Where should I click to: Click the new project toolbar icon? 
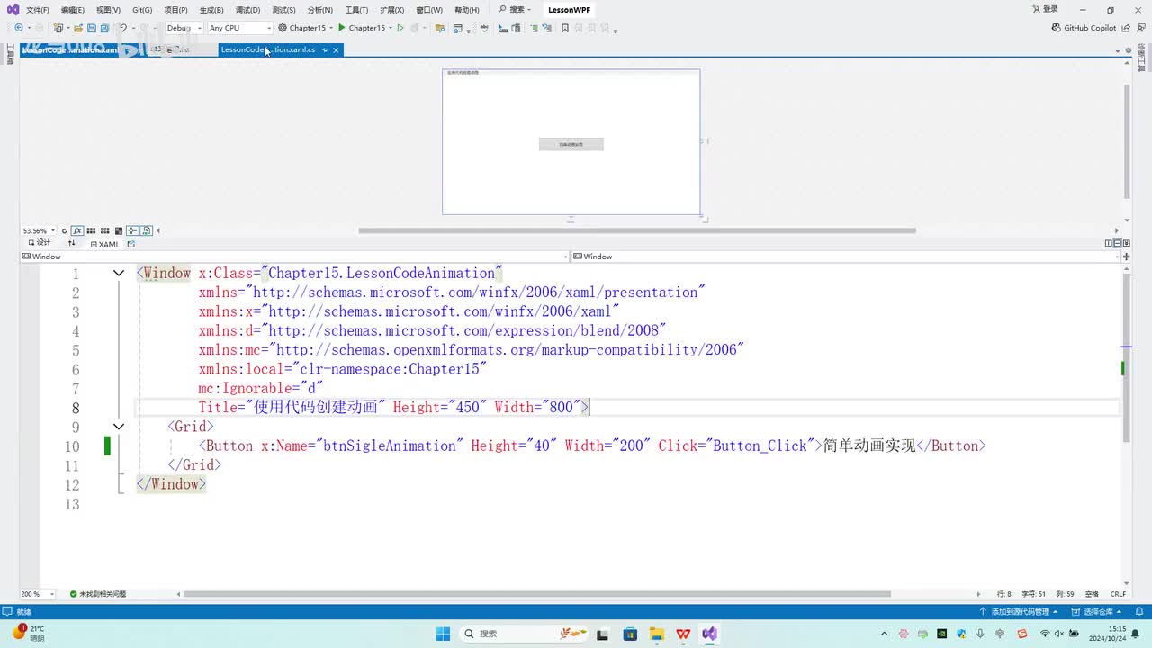(x=58, y=28)
